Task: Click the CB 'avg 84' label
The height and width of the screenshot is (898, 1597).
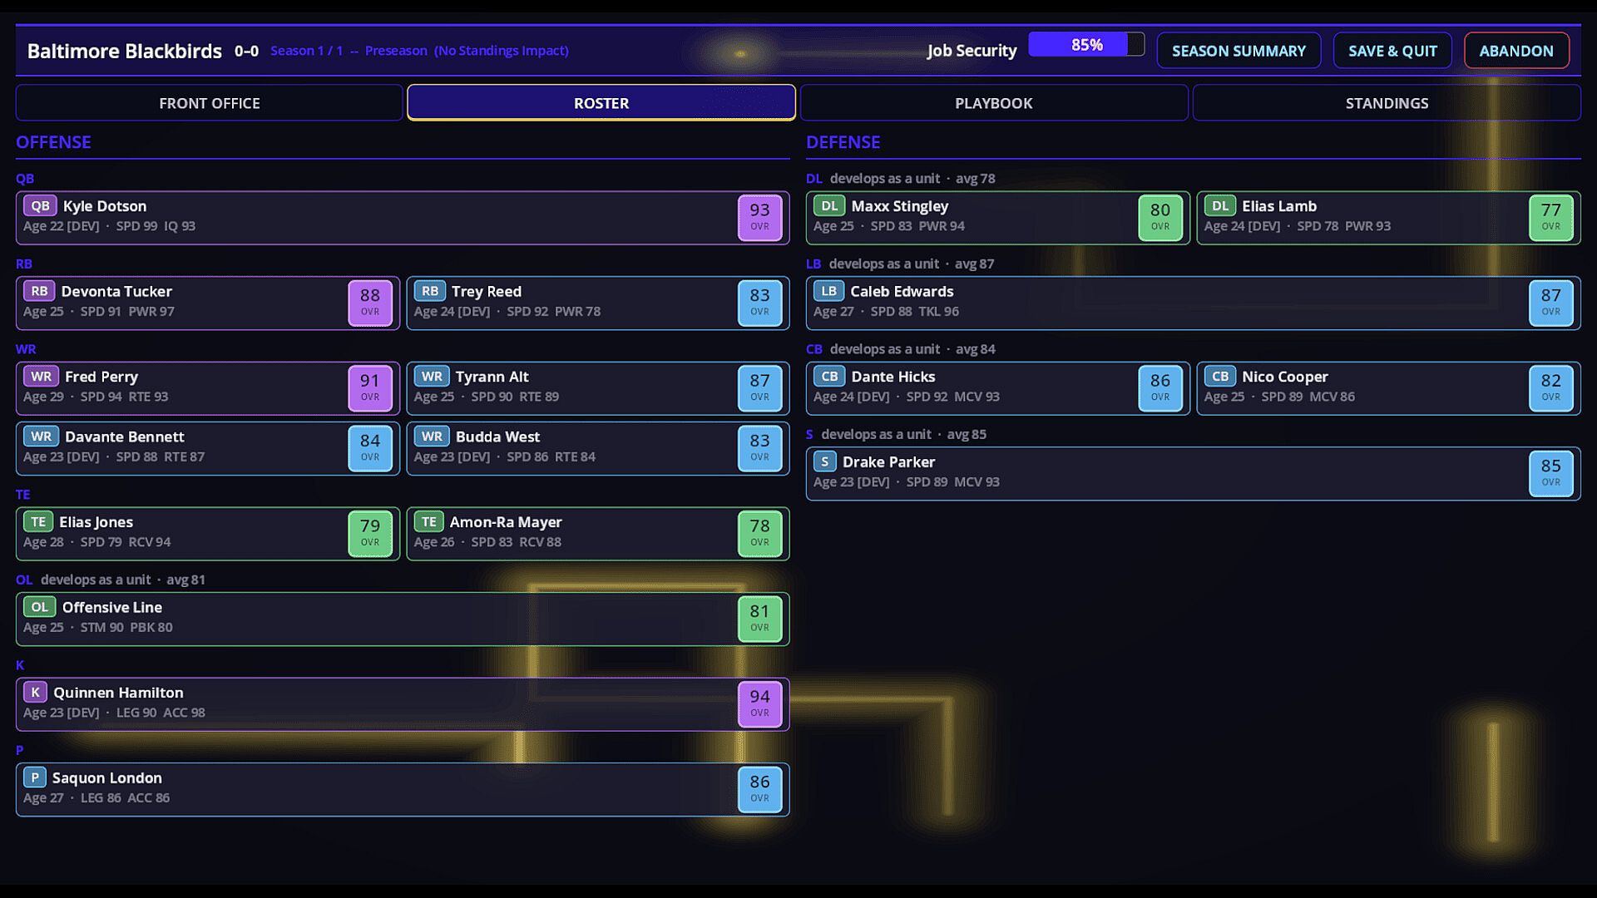Action: point(976,349)
